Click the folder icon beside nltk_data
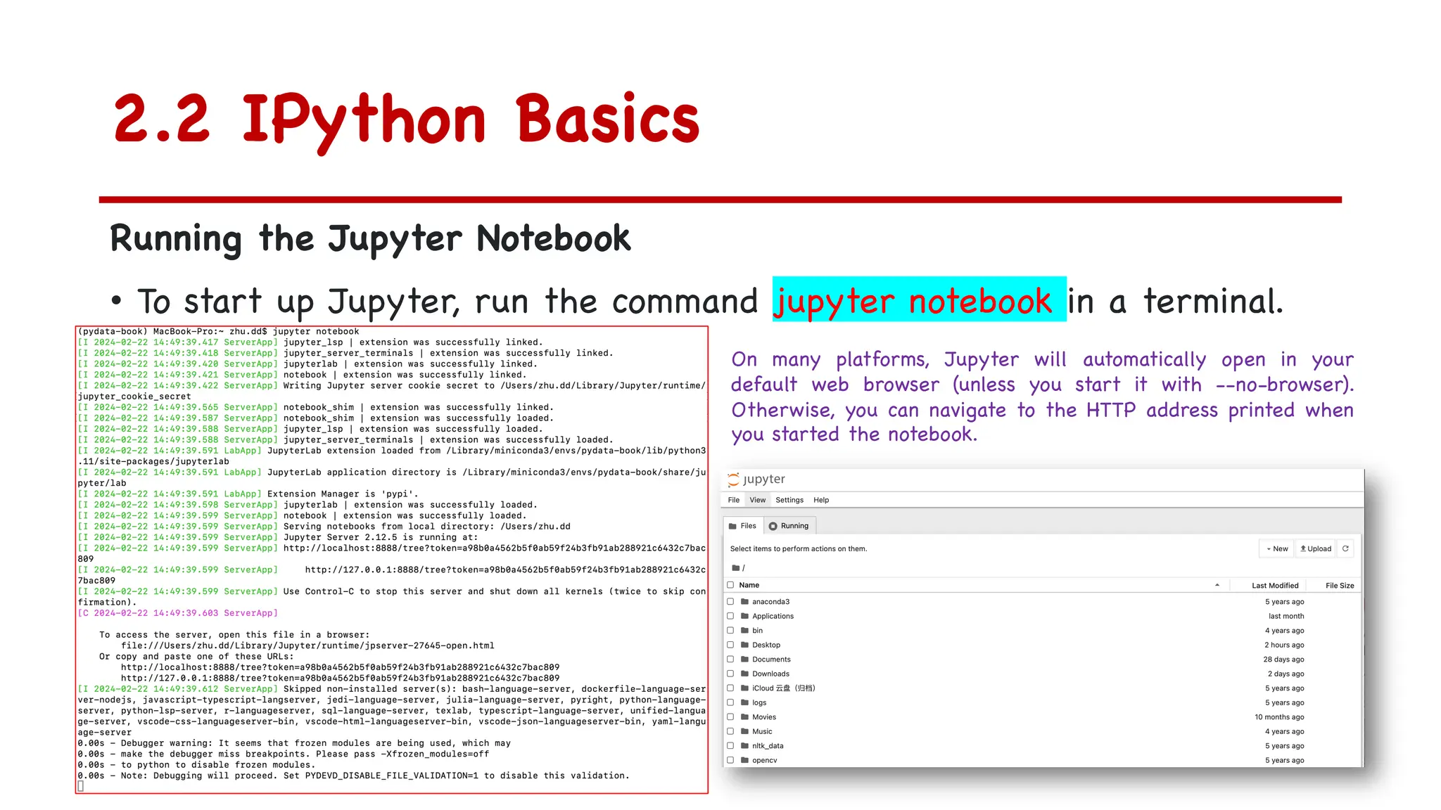 coord(744,745)
